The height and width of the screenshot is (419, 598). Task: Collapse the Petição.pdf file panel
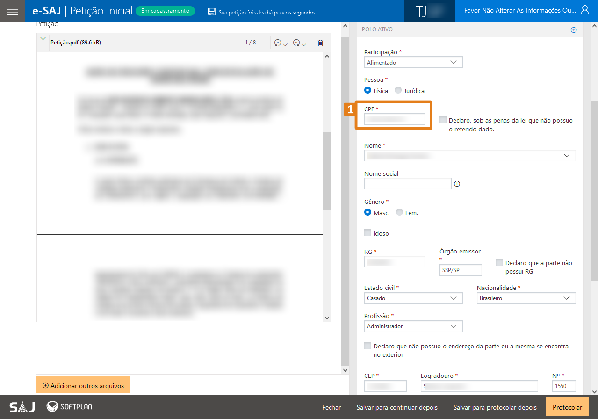(x=43, y=39)
